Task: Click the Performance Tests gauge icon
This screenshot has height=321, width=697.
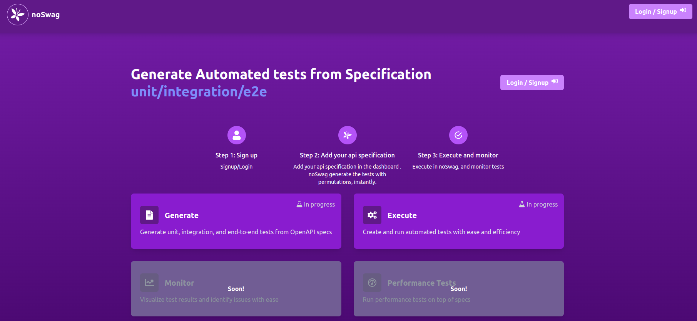Action: (x=372, y=283)
